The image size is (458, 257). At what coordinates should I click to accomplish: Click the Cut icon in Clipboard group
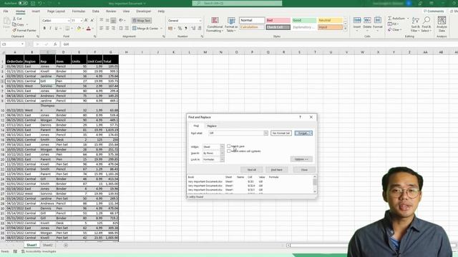tap(14, 19)
